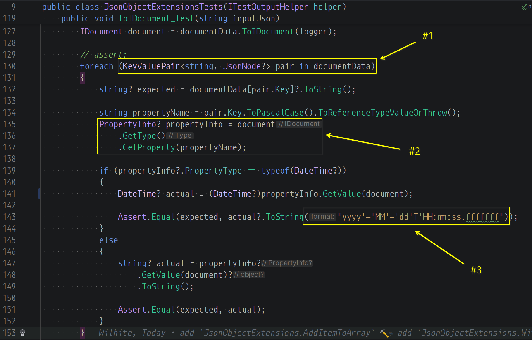This screenshot has height=340, width=532.
Task: Click 'ToPascalCase' method call
Action: click(x=275, y=113)
